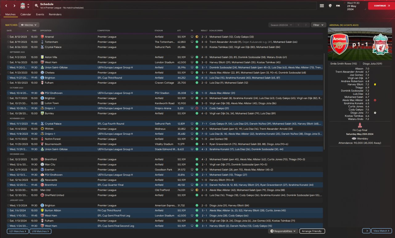Click the Newcastle club badge
Screen dimensions: 395x238
pyautogui.click(x=42, y=180)
